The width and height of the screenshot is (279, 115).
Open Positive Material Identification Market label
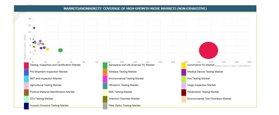pyautogui.click(x=52, y=92)
